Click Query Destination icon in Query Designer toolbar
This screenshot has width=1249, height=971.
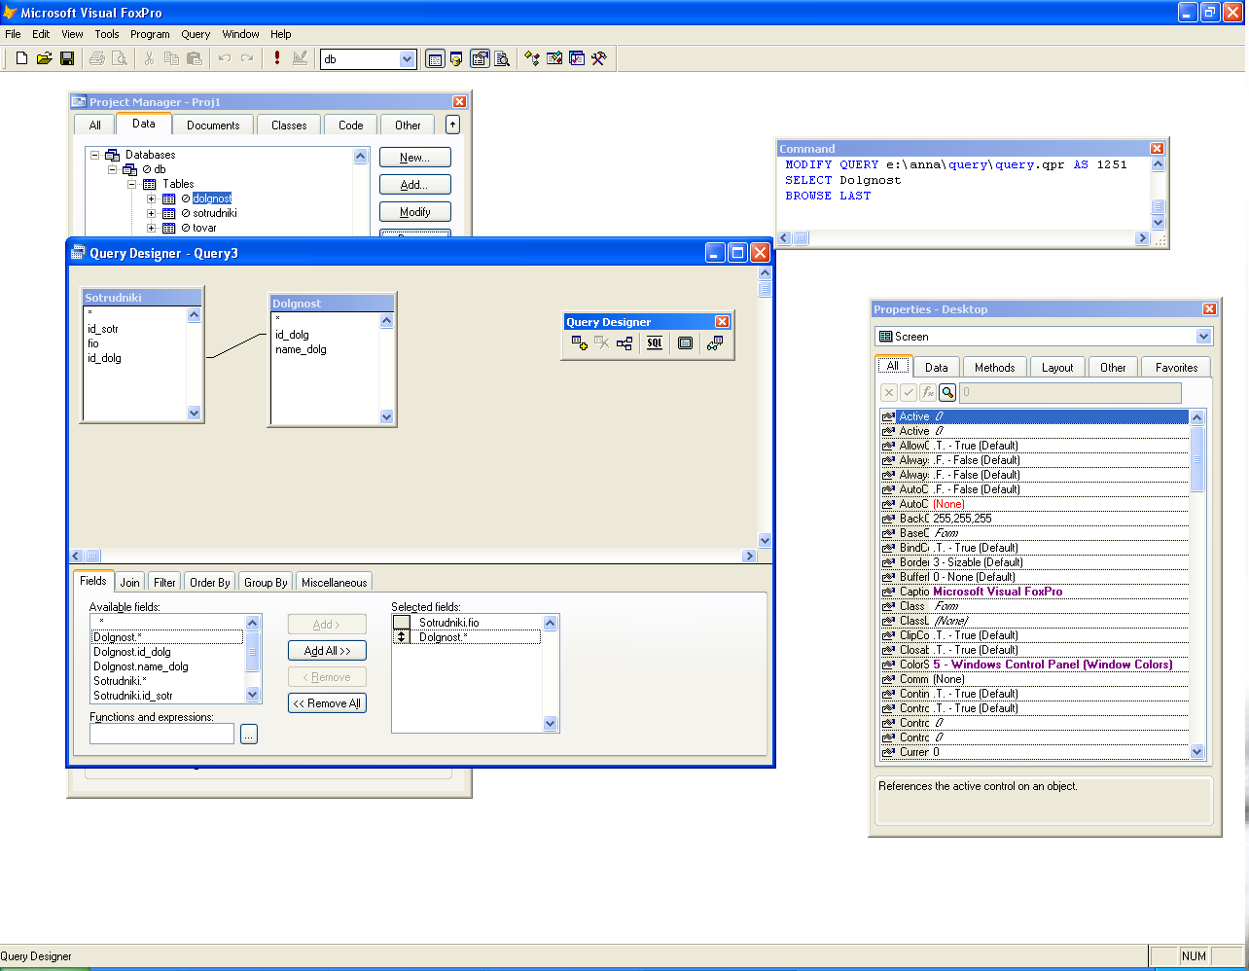point(715,343)
